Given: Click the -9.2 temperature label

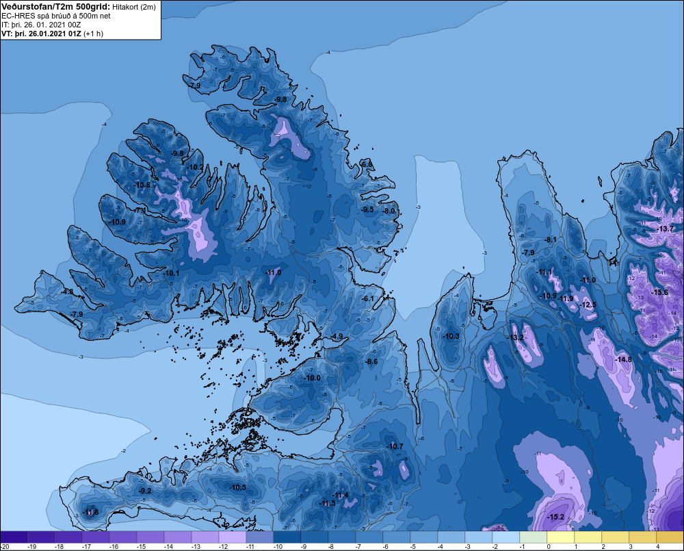Looking at the screenshot, I should 145,491.
